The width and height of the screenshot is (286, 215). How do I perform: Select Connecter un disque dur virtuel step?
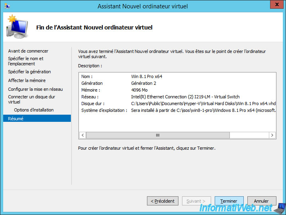pos(31,99)
